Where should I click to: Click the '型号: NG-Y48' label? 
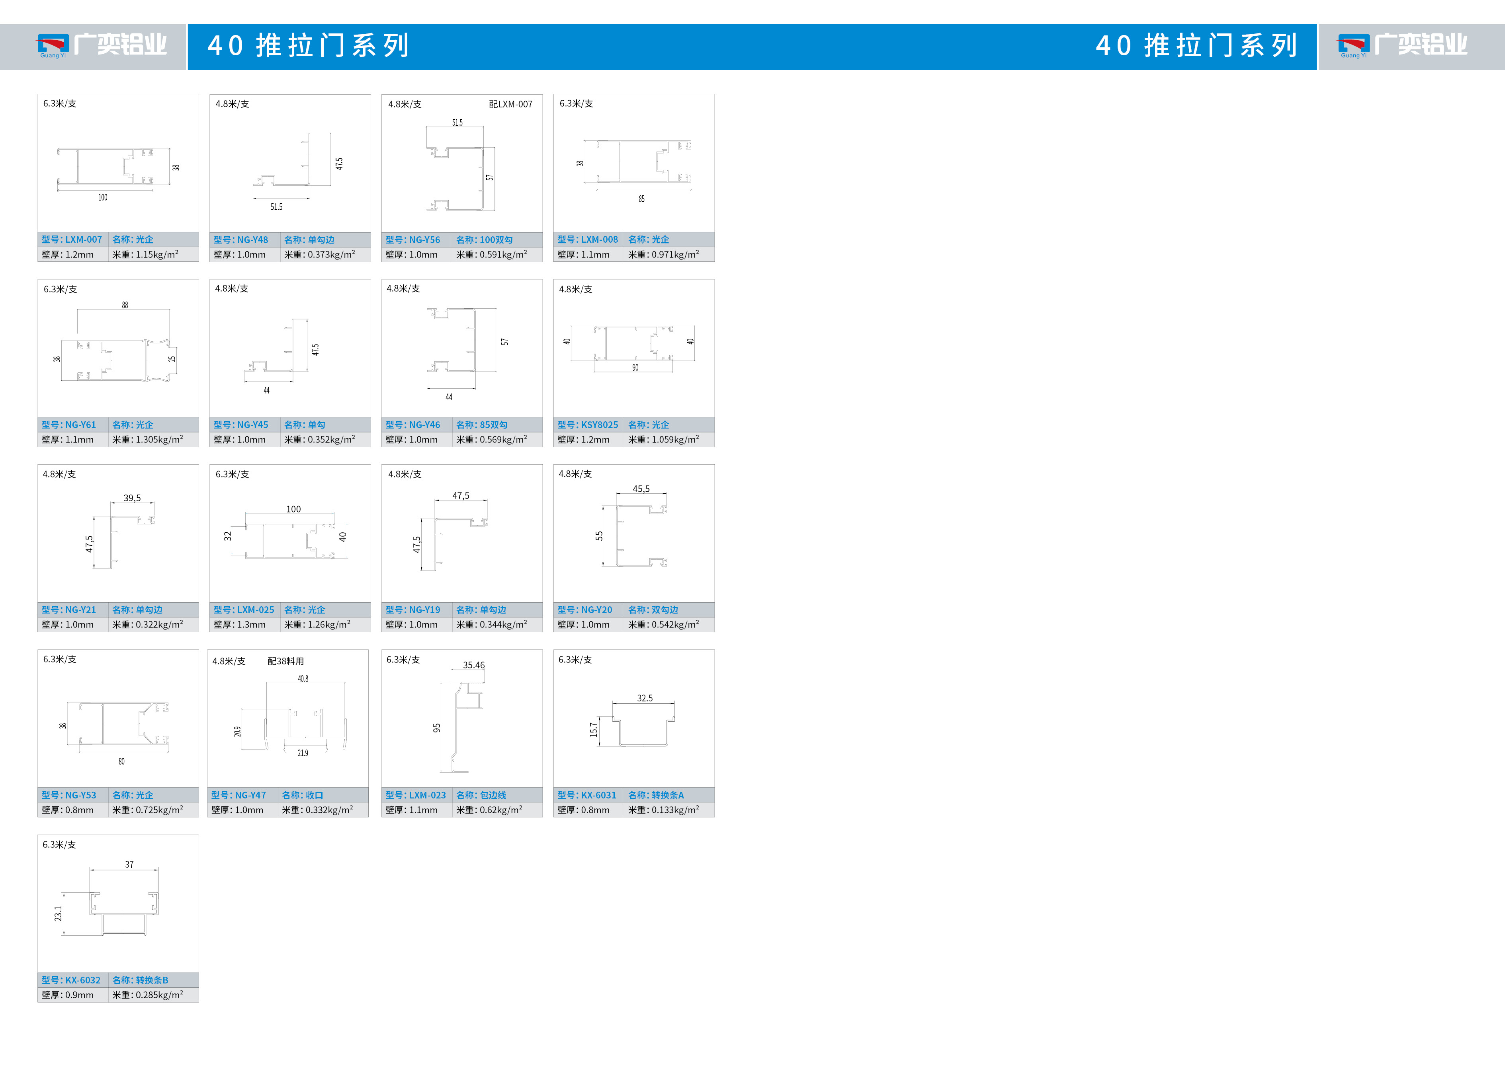coord(241,240)
